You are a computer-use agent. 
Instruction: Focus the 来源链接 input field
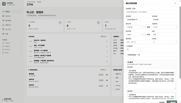[x=151, y=12]
